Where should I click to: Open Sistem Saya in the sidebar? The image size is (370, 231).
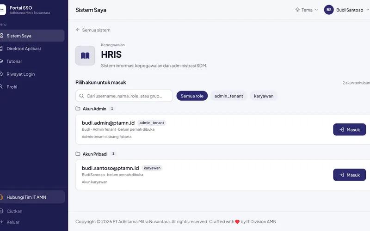pos(32,36)
